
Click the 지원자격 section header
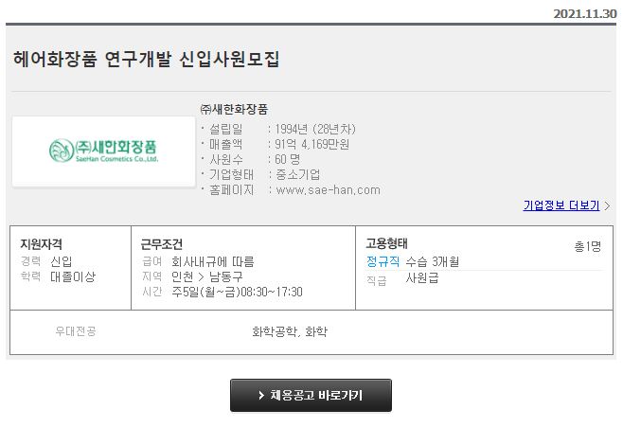[x=42, y=244]
